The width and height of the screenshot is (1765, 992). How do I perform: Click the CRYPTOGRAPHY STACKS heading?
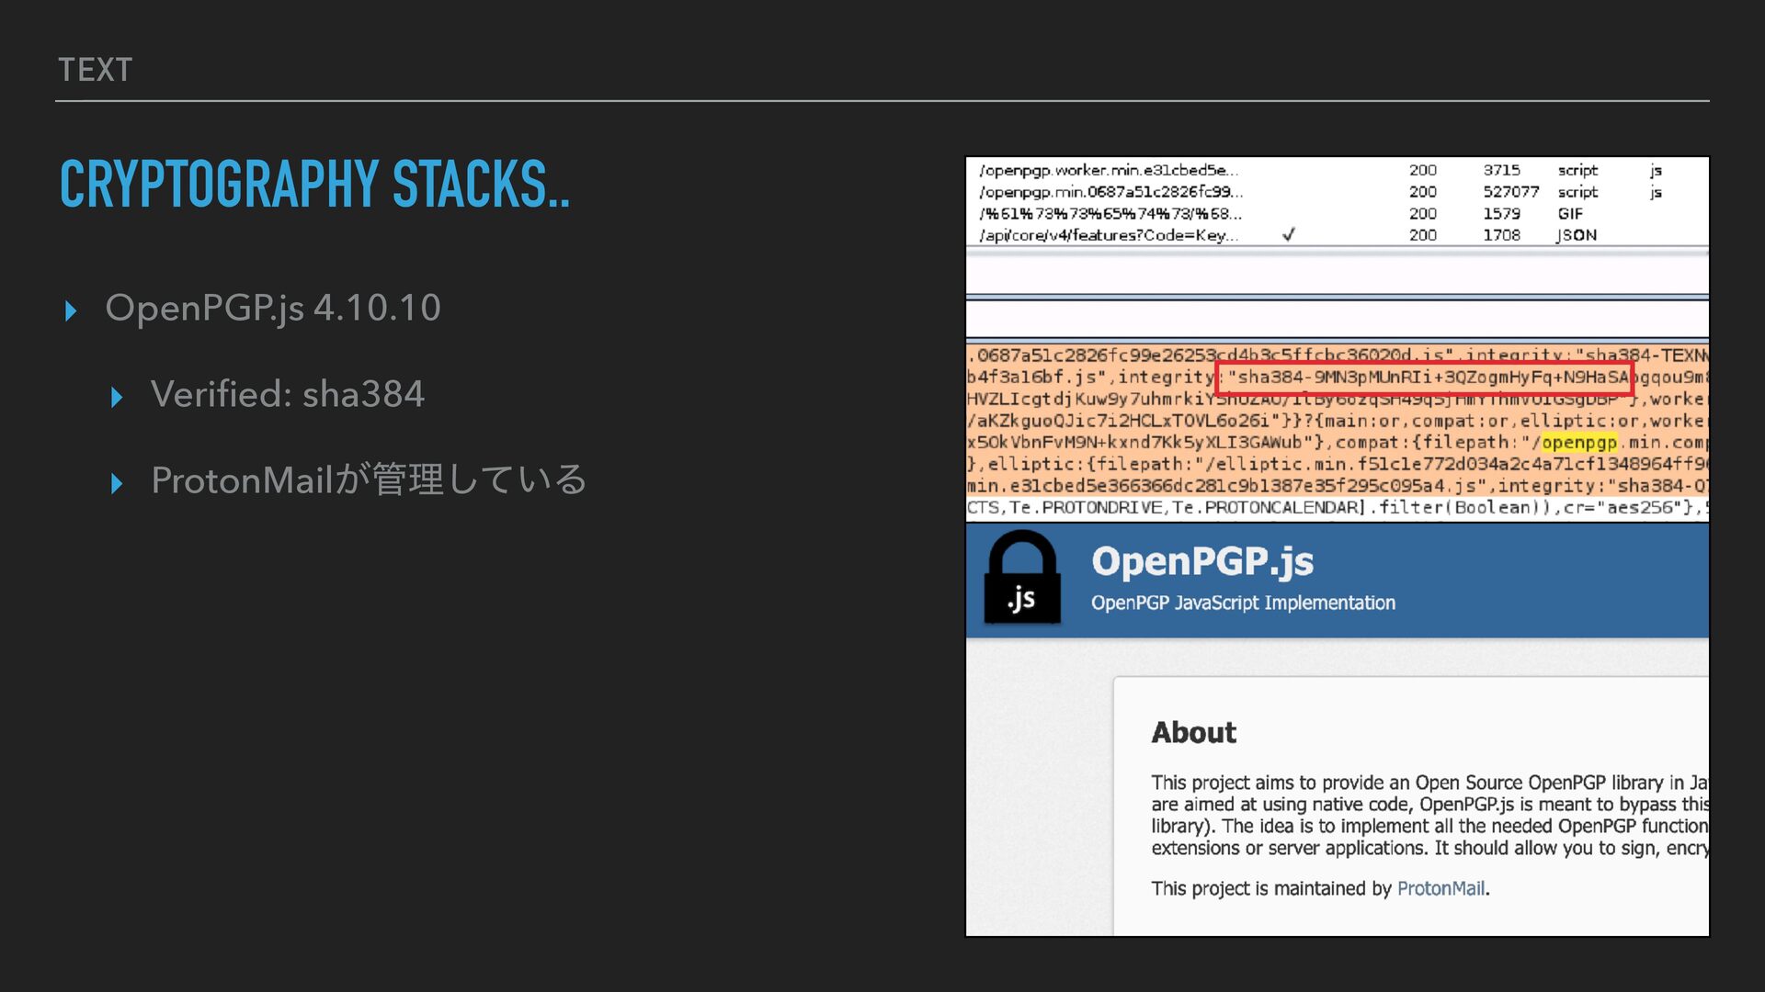pos(314,185)
